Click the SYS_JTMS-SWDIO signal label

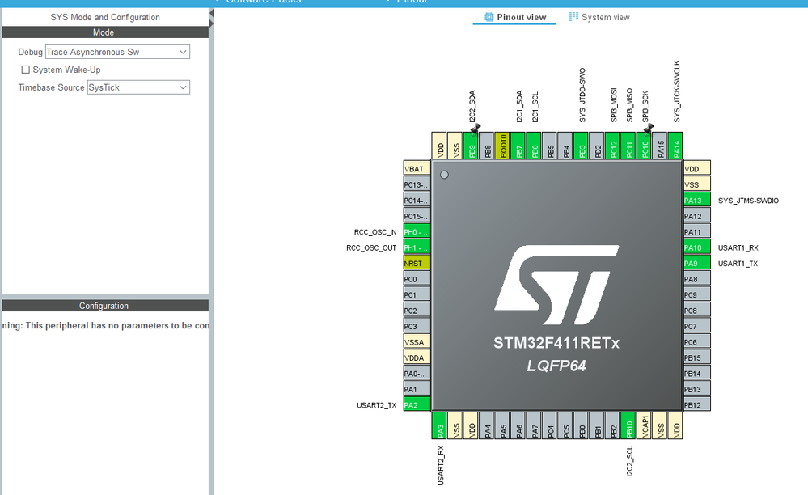(748, 201)
